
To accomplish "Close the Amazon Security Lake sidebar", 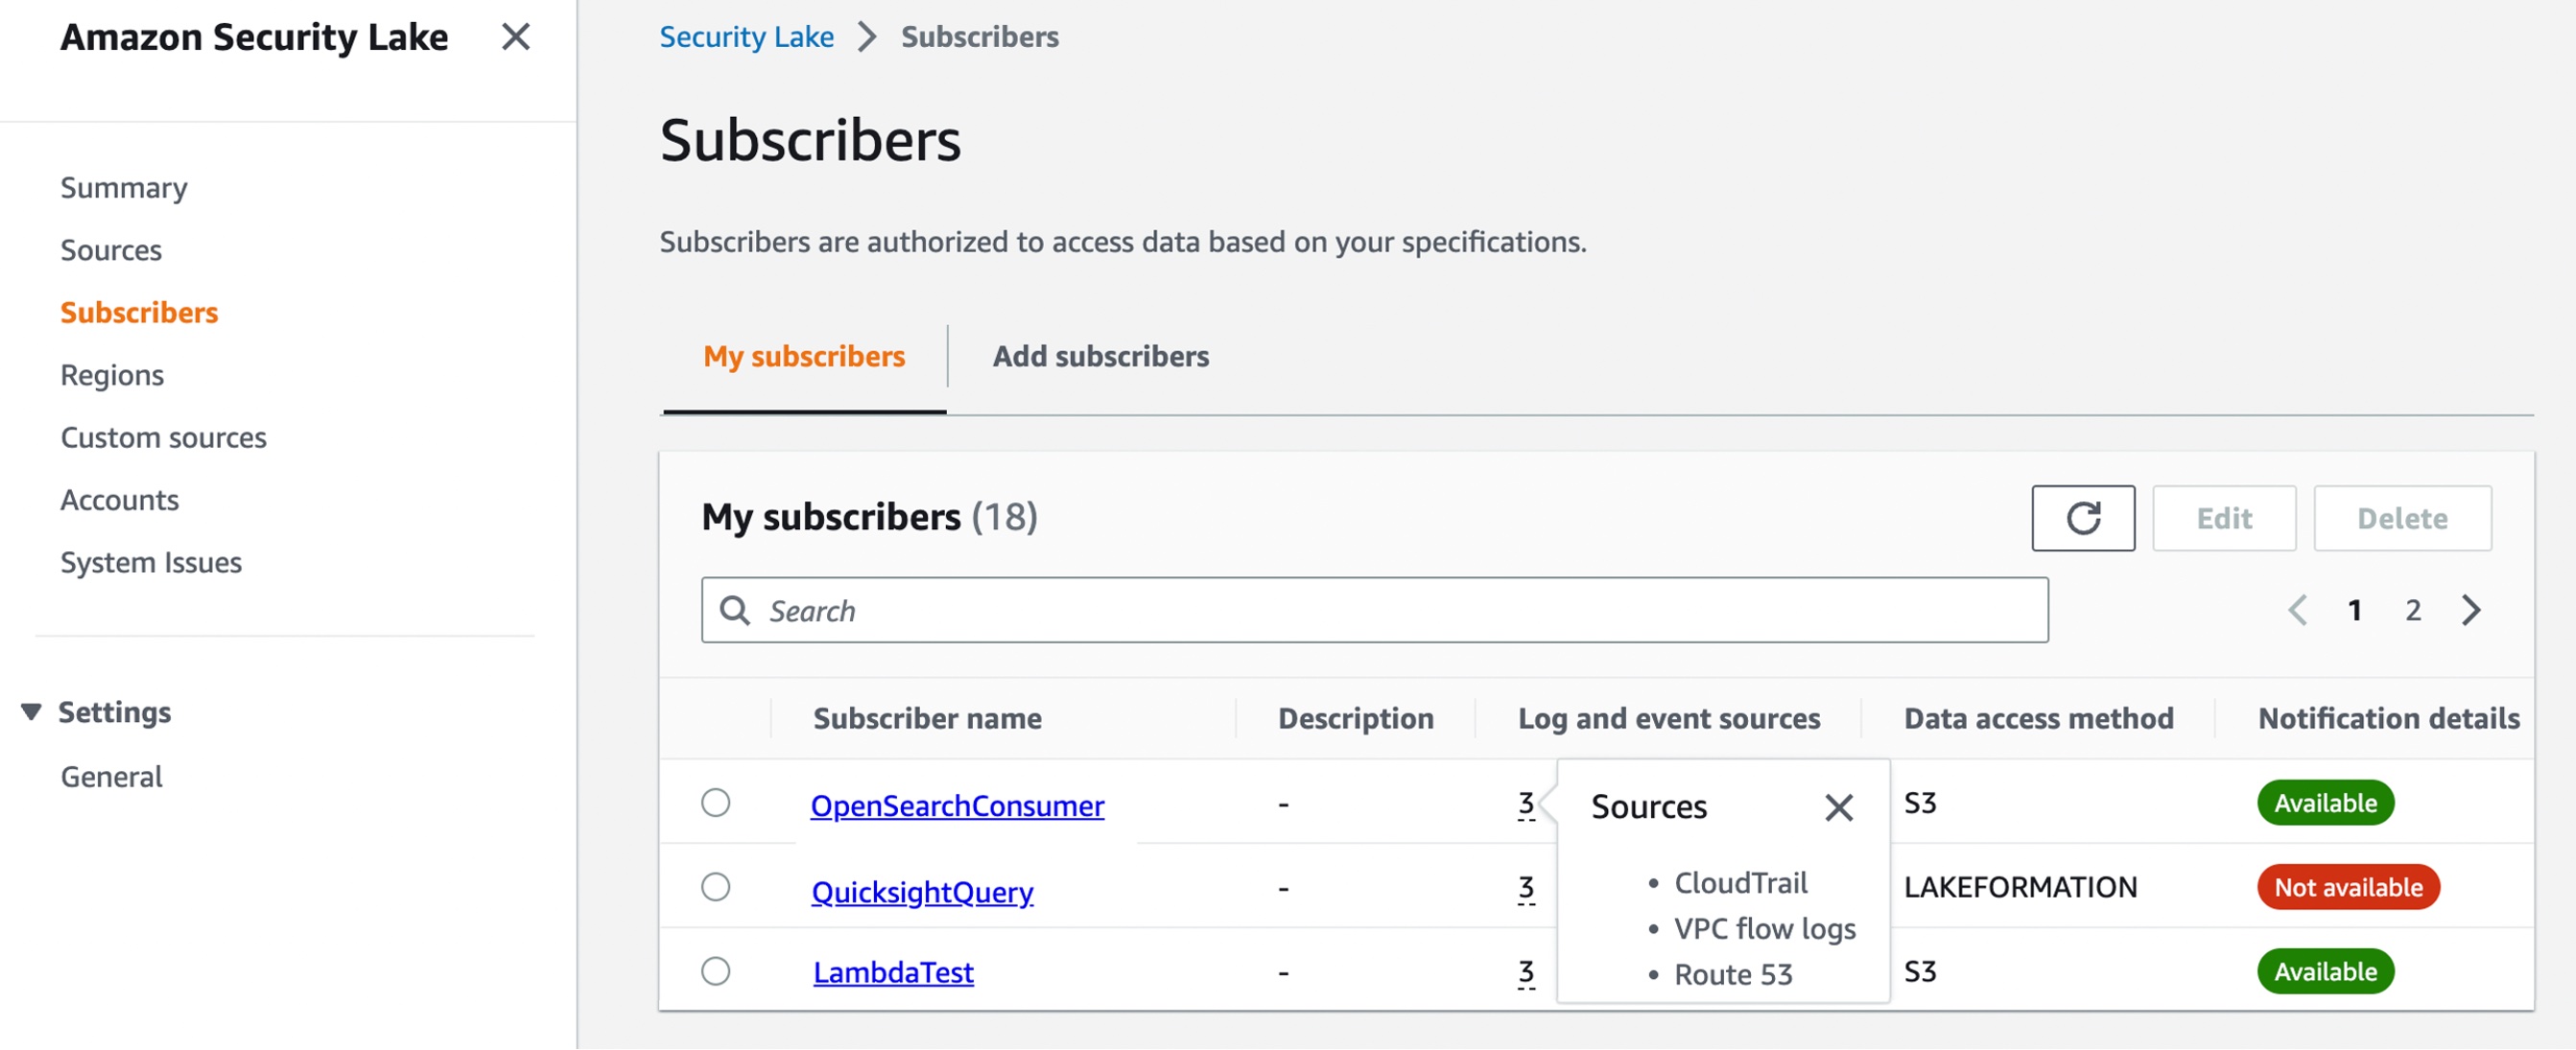I will pos(515,37).
